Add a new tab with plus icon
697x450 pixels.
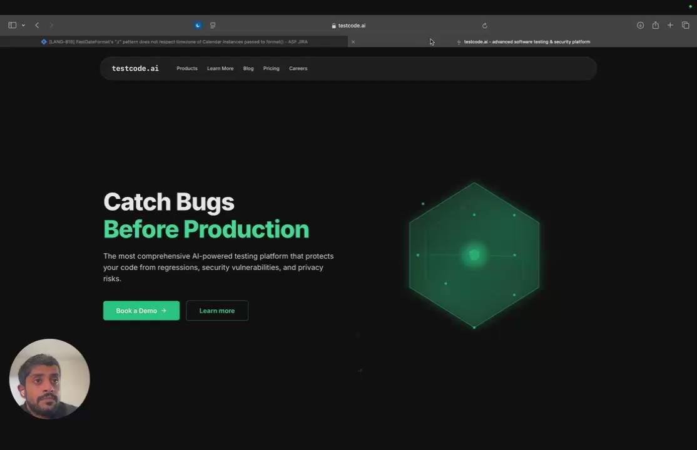670,26
